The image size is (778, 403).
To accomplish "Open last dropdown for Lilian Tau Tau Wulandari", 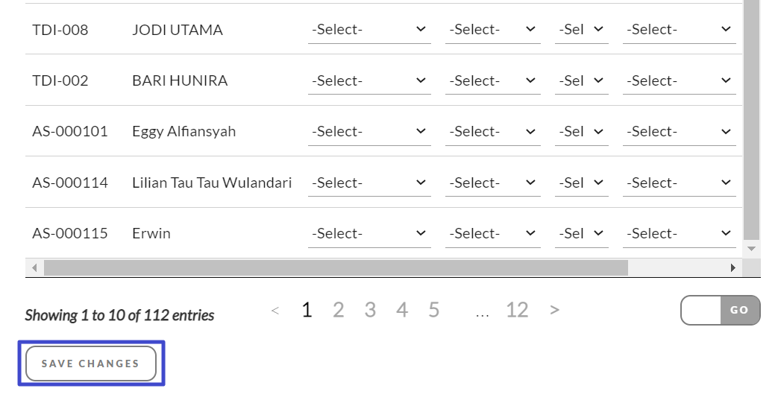I will (x=679, y=183).
